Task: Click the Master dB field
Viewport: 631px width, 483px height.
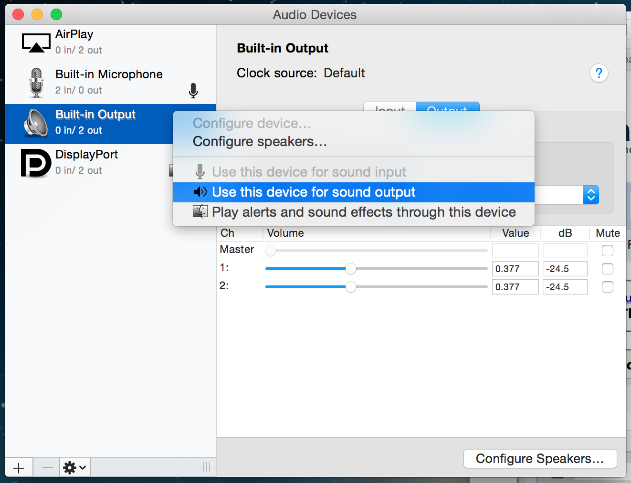Action: point(565,251)
